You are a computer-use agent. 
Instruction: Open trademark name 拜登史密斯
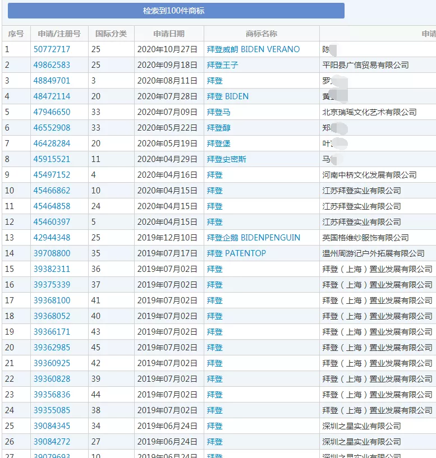(x=226, y=159)
